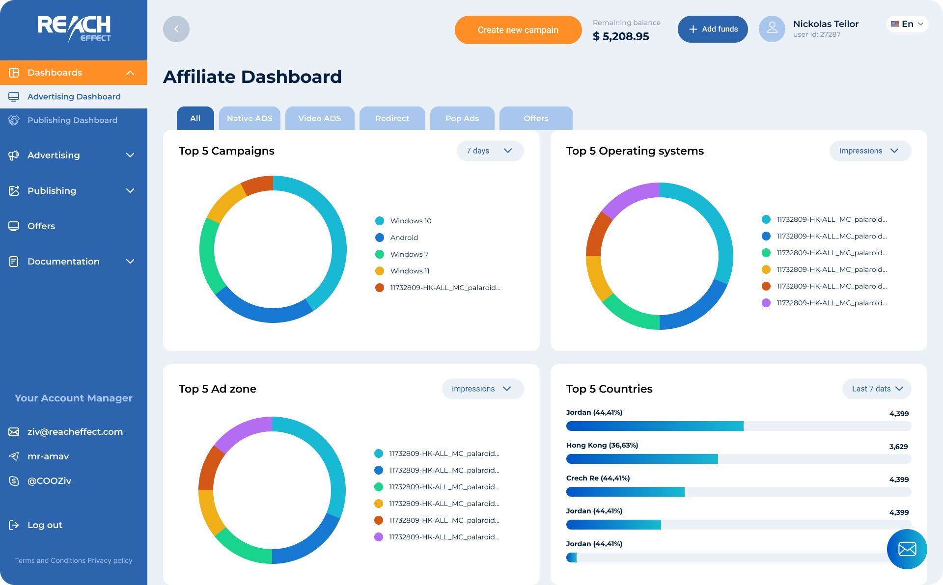Open the floating mail chat icon
Viewport: 943px width, 585px height.
907,549
